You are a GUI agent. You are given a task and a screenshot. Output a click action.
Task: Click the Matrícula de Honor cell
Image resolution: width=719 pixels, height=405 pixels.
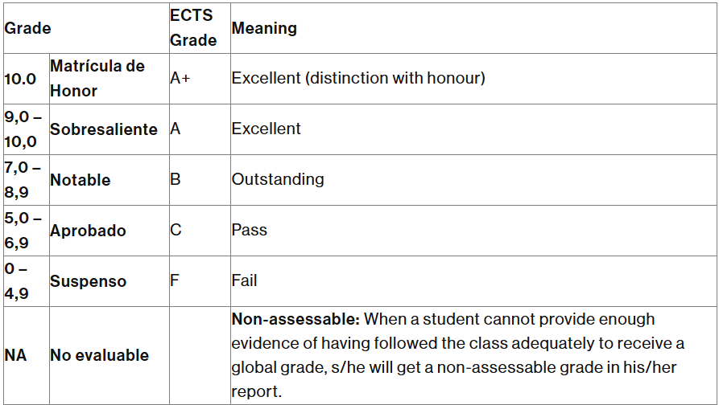[97, 78]
